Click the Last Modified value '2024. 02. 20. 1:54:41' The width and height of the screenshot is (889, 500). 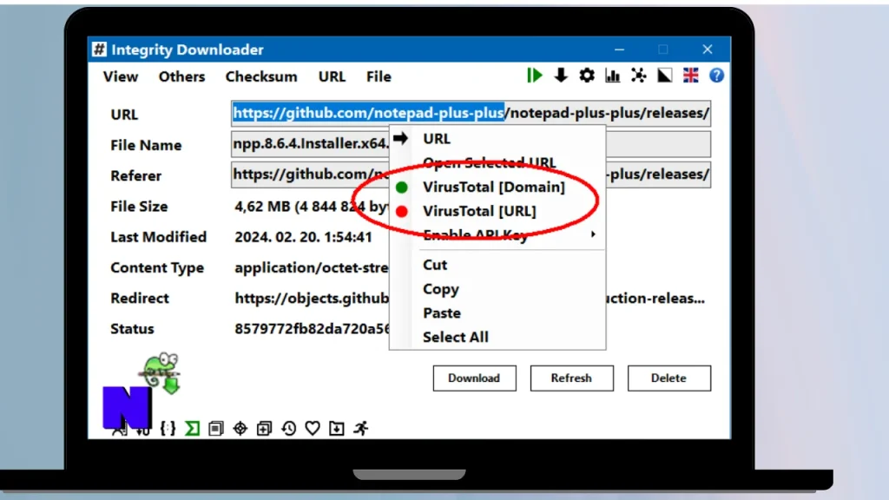(303, 237)
